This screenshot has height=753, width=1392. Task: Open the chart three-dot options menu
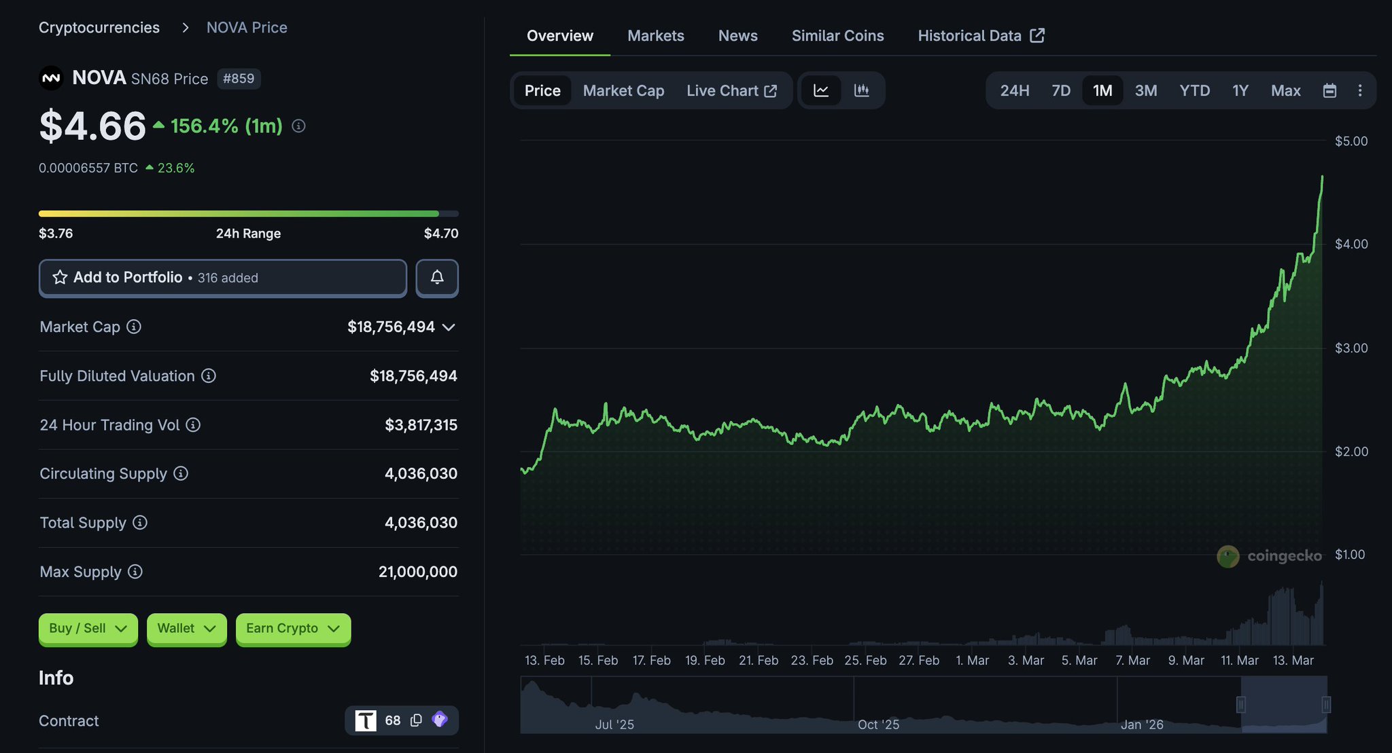click(1359, 90)
